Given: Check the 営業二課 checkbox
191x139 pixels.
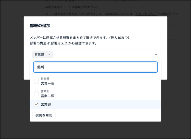Looking at the screenshot, I should pyautogui.click(x=36, y=94).
